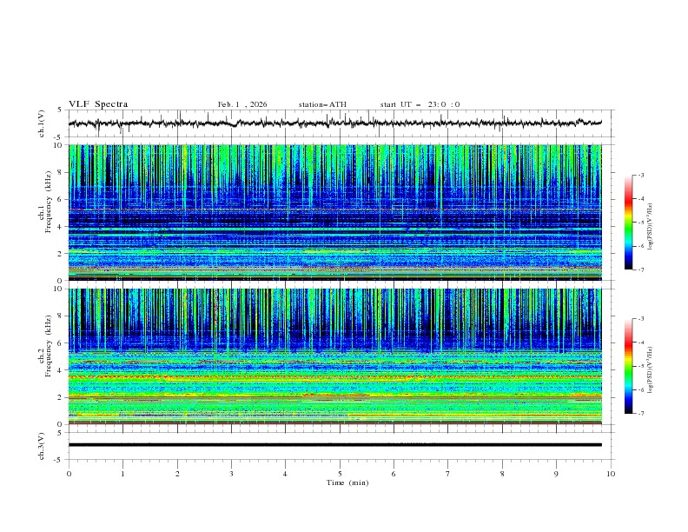
Task: Select the date "Feb. 1, 2026"
Action: click(x=242, y=104)
